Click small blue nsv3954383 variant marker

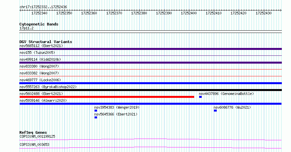pos(96,111)
